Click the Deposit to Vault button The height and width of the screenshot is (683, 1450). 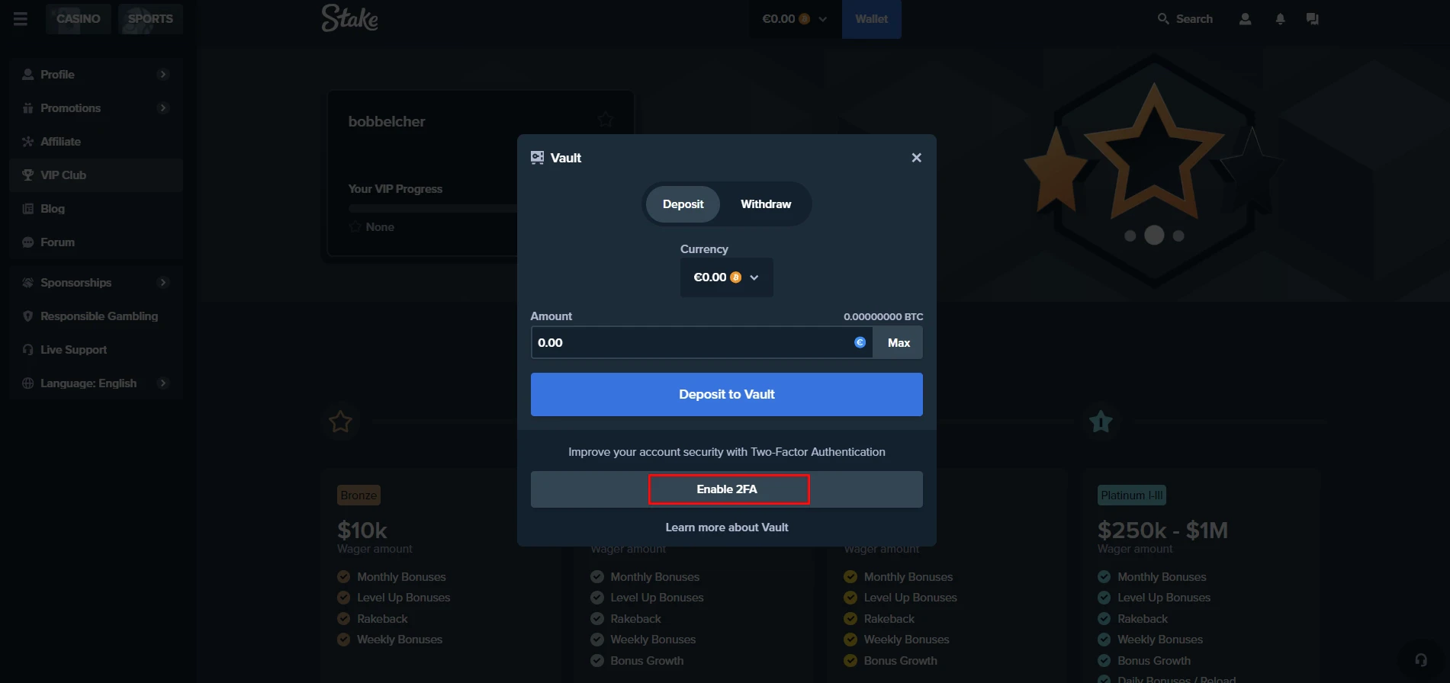pos(726,394)
